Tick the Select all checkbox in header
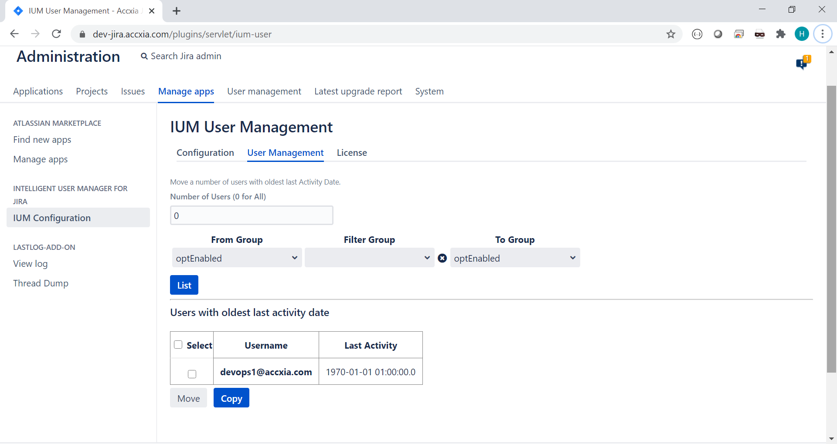 pos(178,345)
